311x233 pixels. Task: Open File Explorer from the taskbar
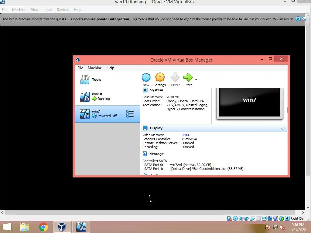click(x=25, y=227)
